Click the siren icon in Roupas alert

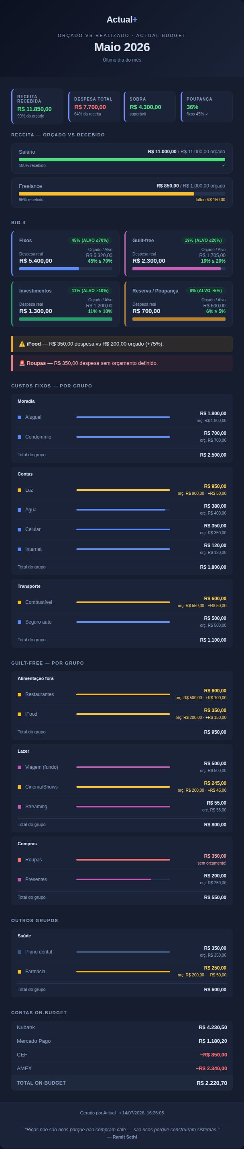(x=22, y=363)
